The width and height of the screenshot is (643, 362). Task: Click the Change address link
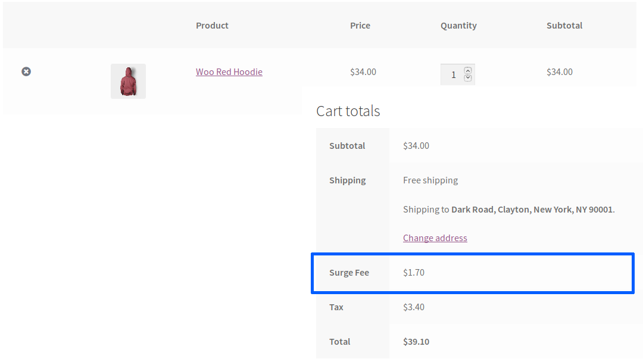coord(435,238)
